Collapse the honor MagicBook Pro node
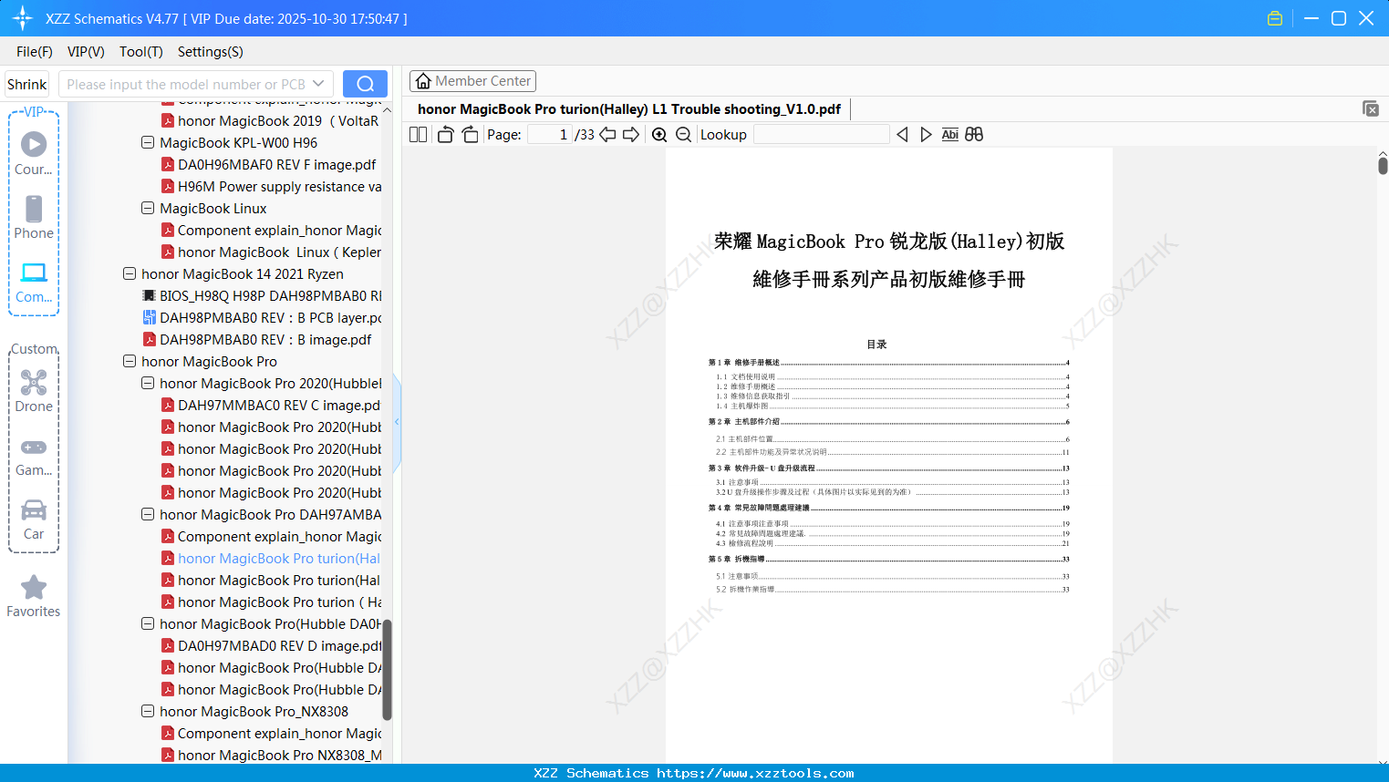 pyautogui.click(x=130, y=361)
